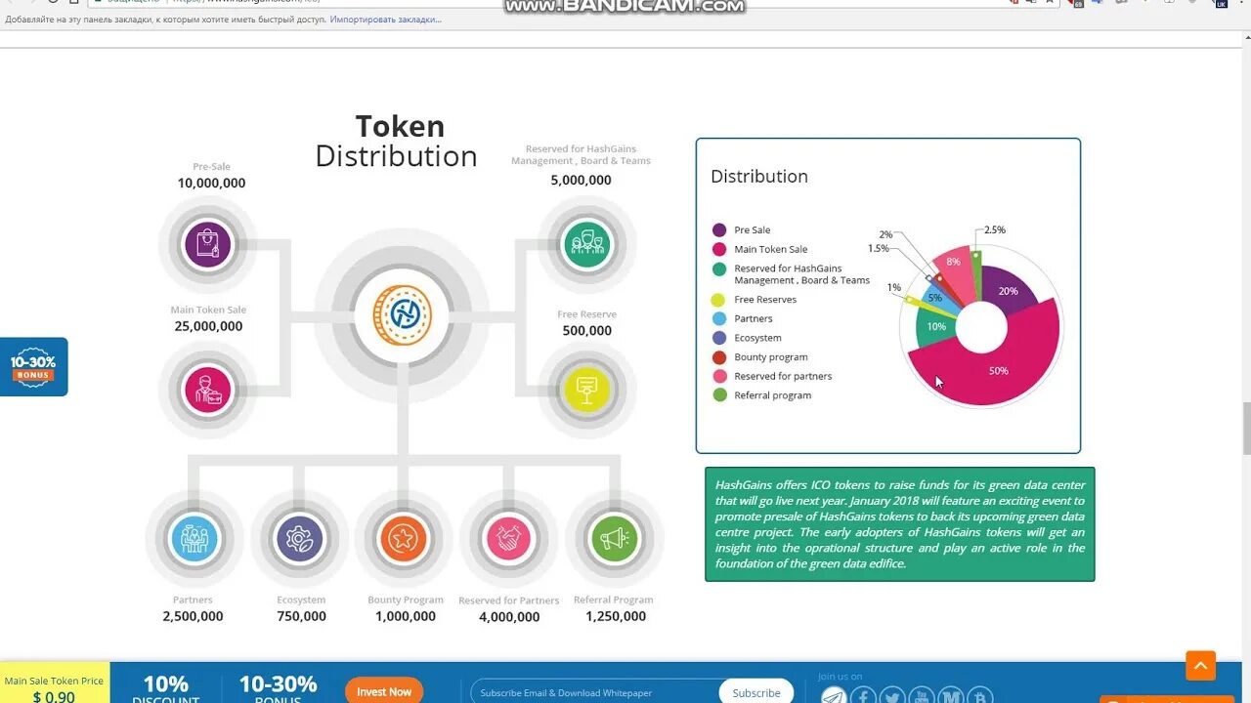
Task: Click the Token Distribution heading
Action: (x=397, y=141)
